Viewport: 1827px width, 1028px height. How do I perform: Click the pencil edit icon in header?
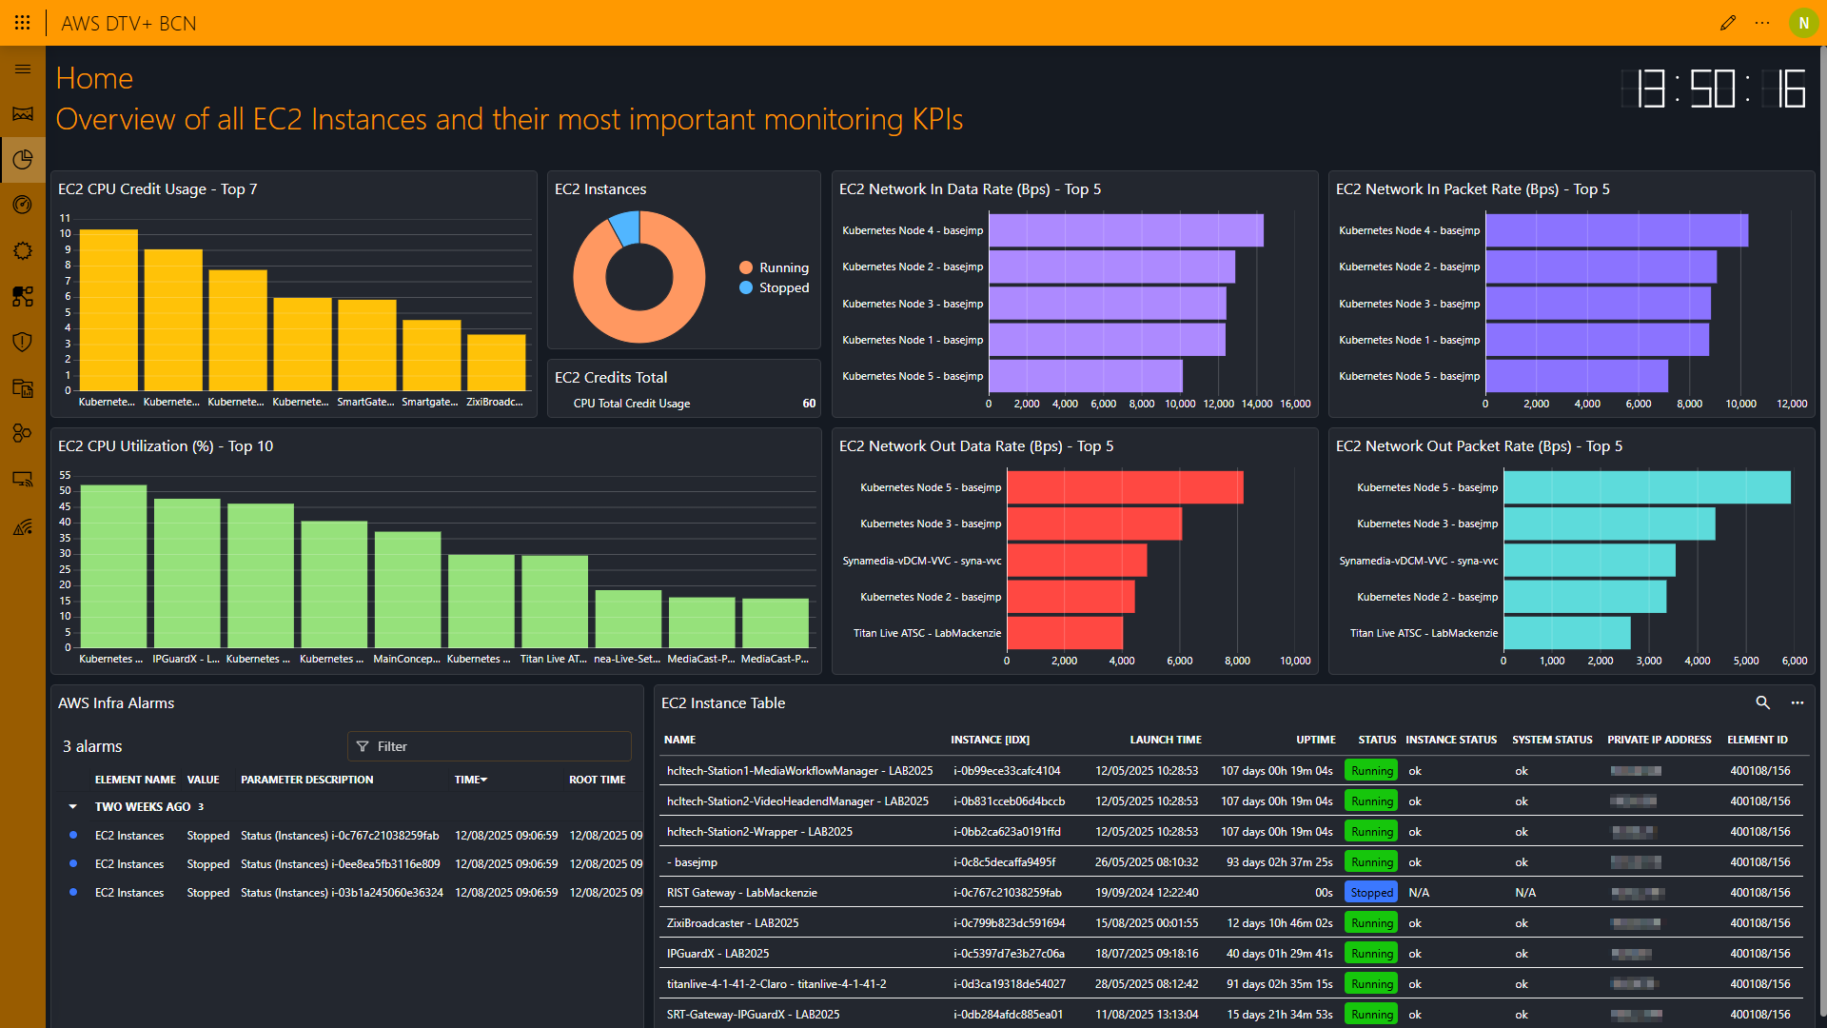point(1728,23)
